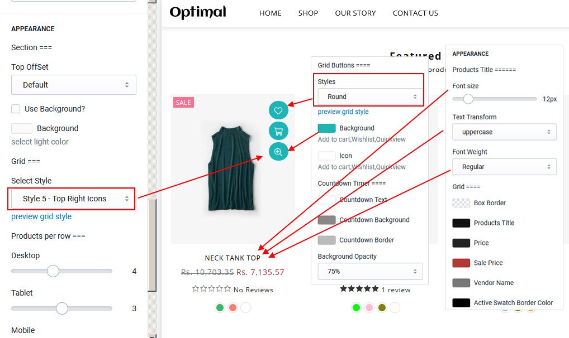Click the Optimal store logo
The height and width of the screenshot is (338, 569).
tap(198, 13)
